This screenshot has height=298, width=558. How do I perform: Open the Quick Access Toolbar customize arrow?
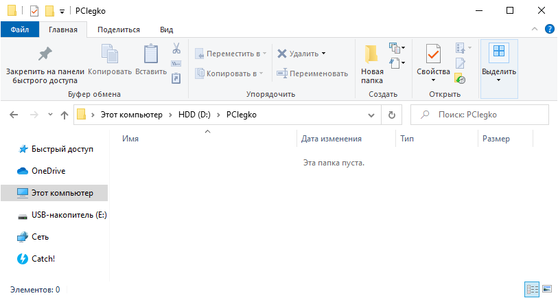coord(62,11)
